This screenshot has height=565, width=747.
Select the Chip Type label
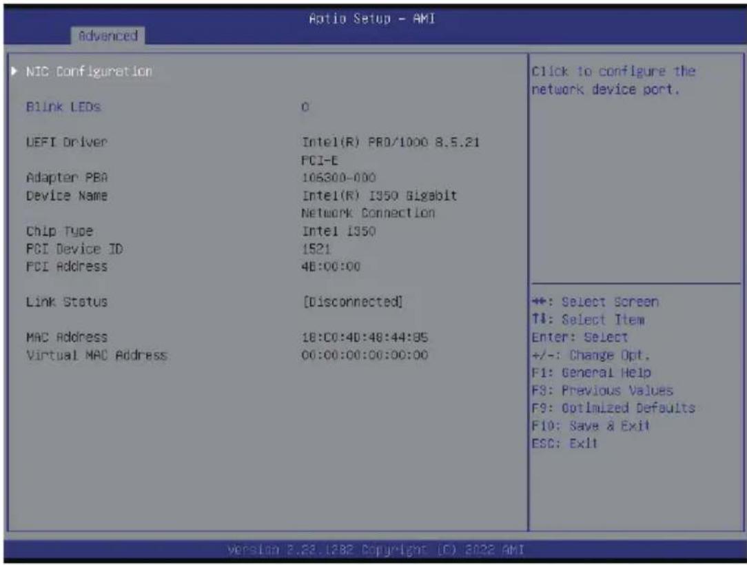(59, 231)
